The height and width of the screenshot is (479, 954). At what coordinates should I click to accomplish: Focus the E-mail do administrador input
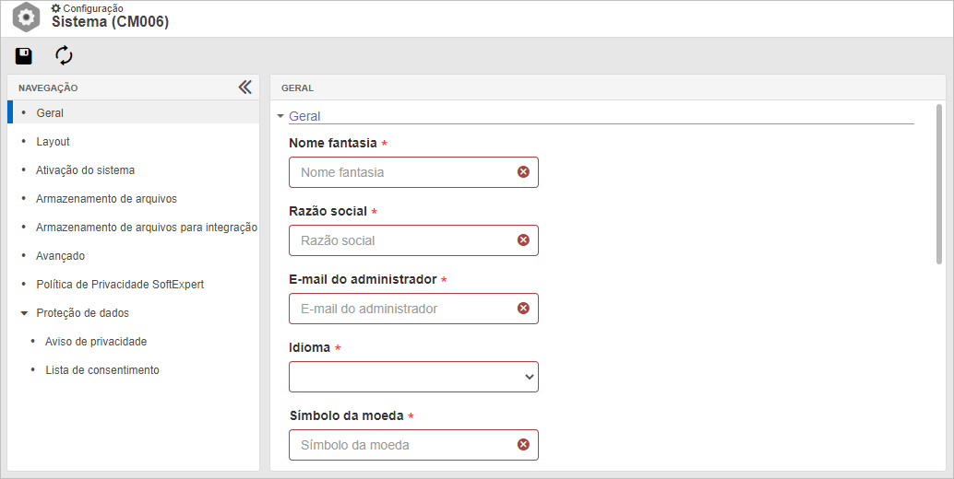(x=413, y=309)
